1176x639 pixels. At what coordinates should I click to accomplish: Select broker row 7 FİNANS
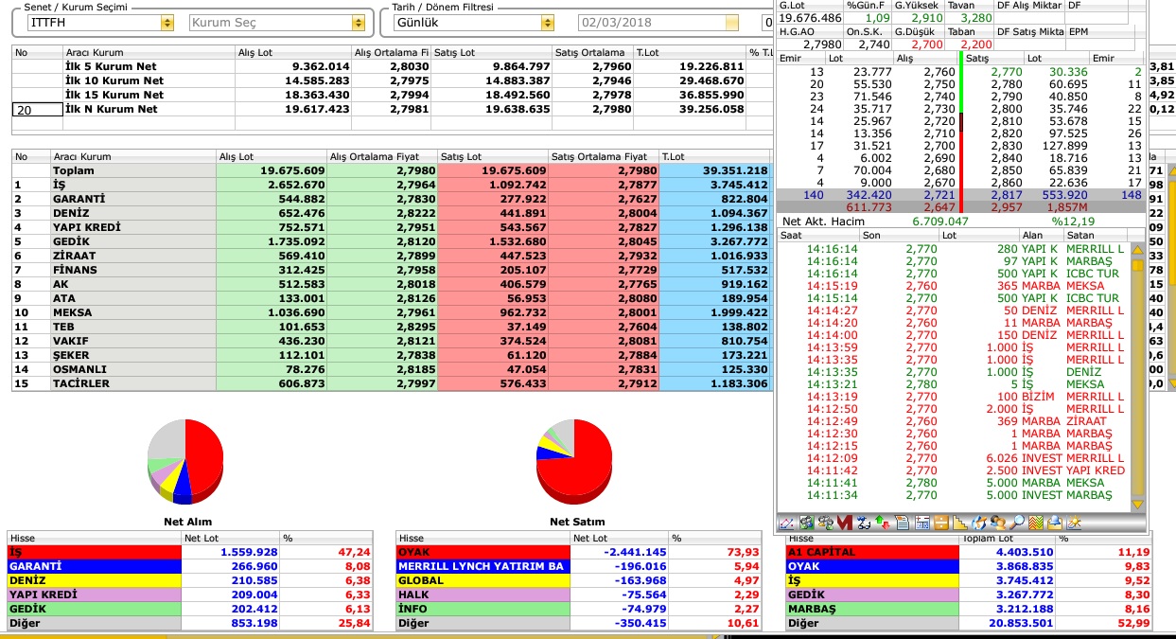393,270
